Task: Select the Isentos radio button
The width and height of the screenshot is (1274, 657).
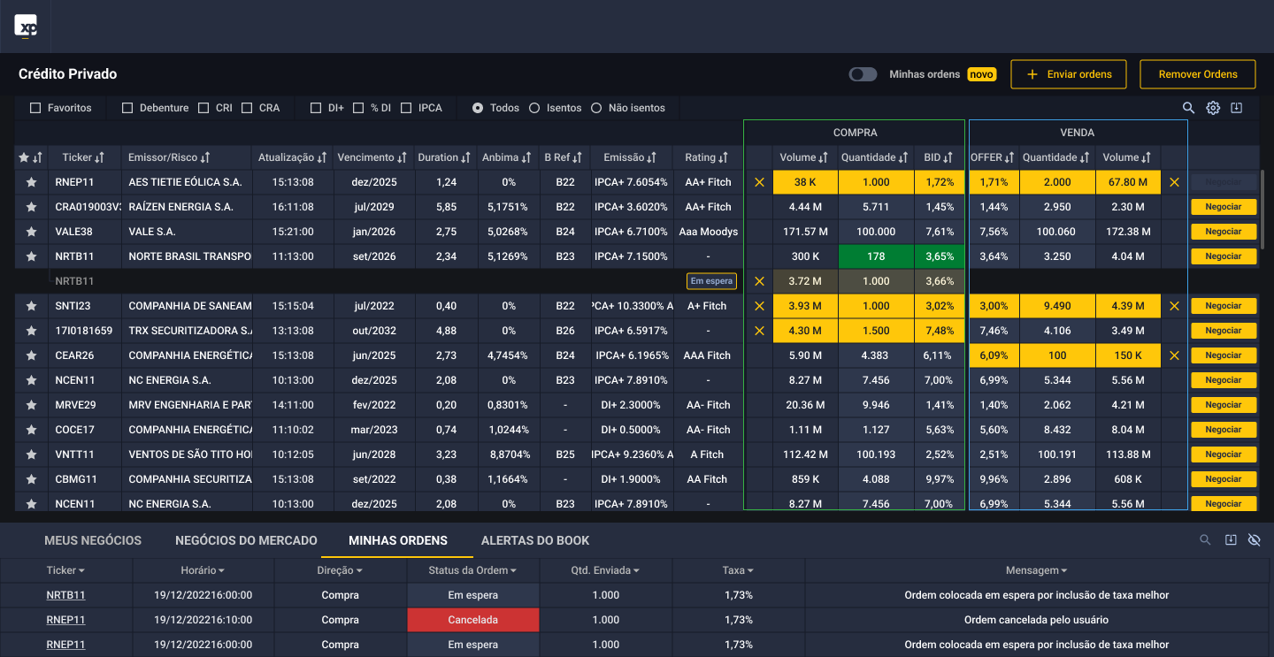Action: 534,108
